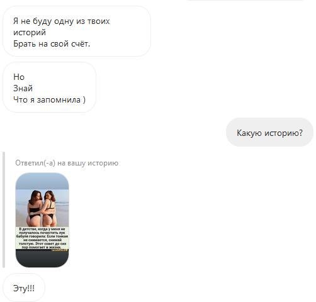
Task: Click the word 'Но' in second bubble
Action: click(19, 77)
